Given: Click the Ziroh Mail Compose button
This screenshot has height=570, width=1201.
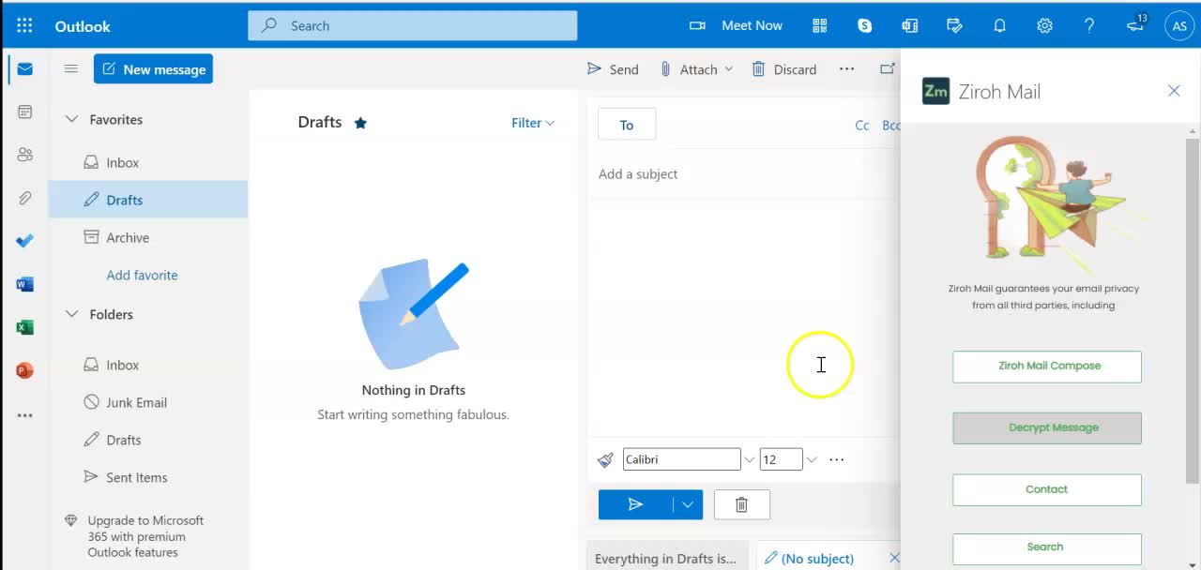Looking at the screenshot, I should (1047, 366).
